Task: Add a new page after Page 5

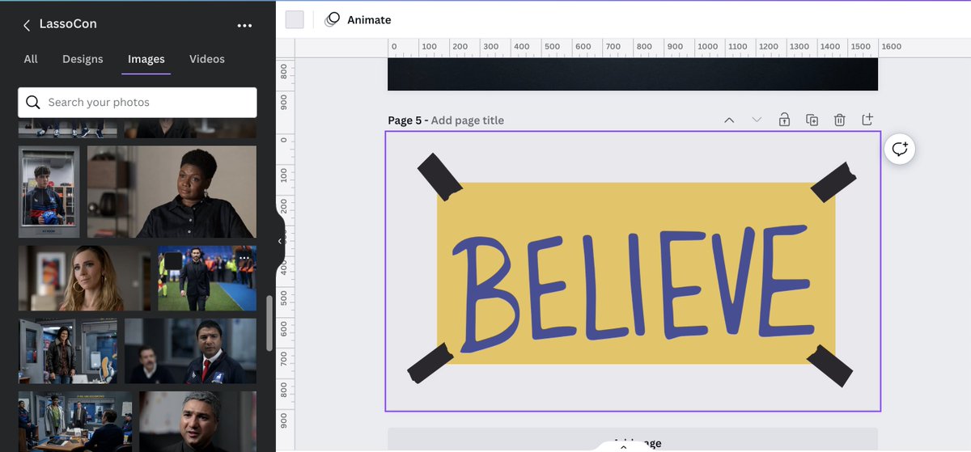Action: tap(867, 120)
